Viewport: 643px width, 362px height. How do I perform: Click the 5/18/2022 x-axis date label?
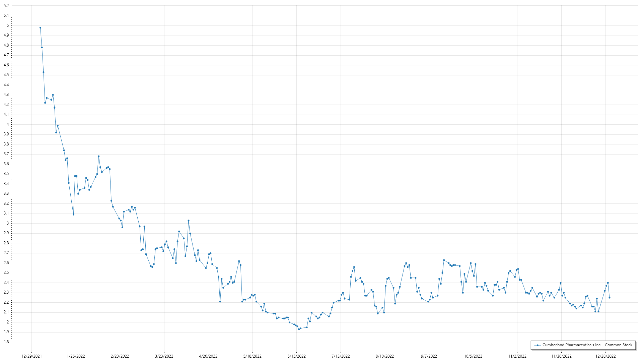(x=253, y=356)
